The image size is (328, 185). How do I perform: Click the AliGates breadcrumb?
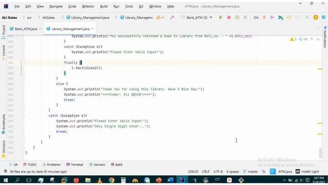pos(49,17)
